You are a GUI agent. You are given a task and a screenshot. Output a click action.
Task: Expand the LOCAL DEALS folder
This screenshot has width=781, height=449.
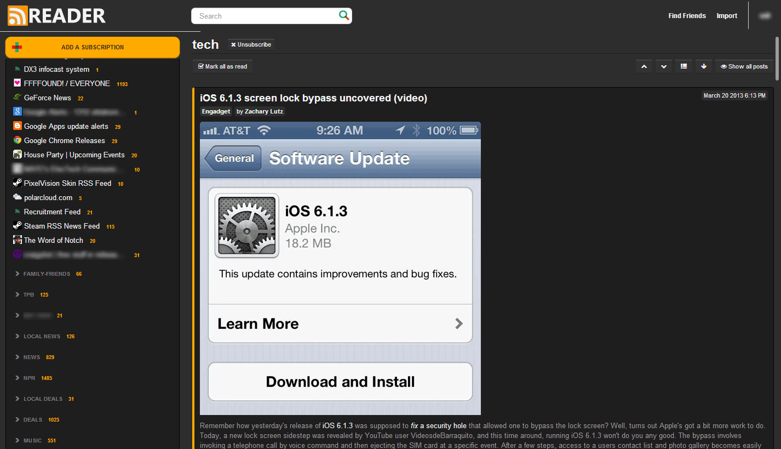[x=18, y=399]
